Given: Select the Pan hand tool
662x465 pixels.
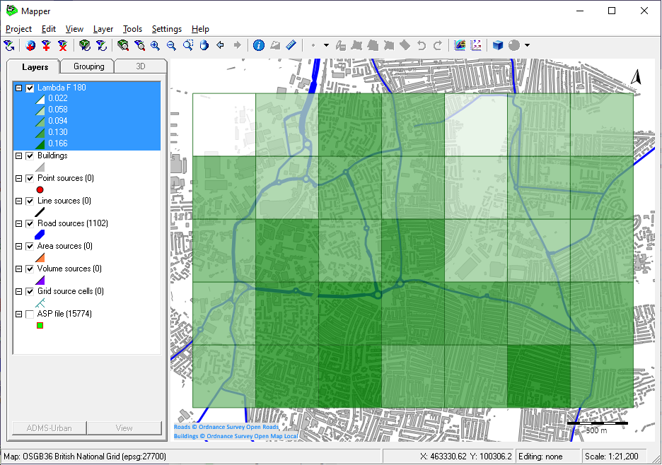Looking at the screenshot, I should click(204, 45).
